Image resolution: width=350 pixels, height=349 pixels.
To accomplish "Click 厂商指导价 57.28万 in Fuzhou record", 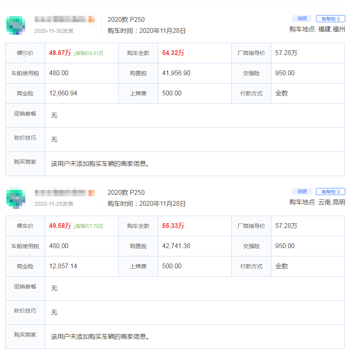I will [x=286, y=53].
